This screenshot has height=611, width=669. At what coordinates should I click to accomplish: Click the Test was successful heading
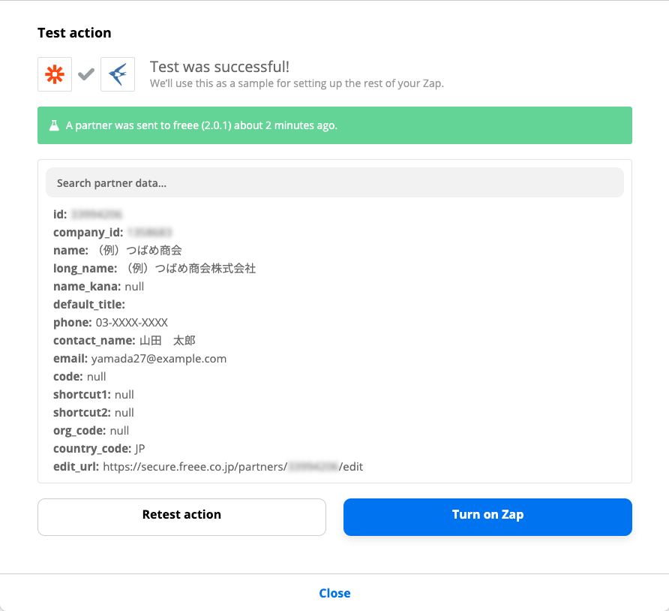point(220,67)
